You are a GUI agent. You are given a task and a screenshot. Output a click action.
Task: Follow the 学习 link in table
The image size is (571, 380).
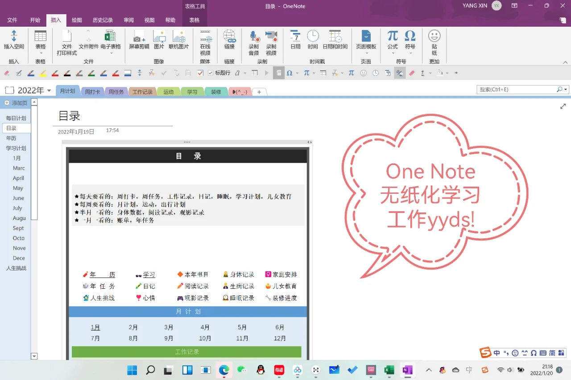pyautogui.click(x=149, y=274)
